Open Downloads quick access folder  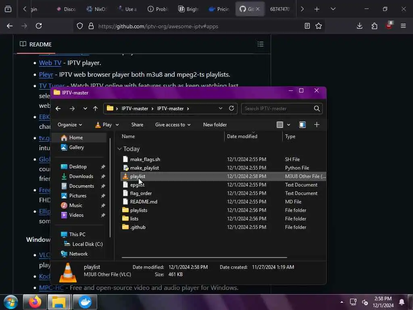pyautogui.click(x=81, y=176)
